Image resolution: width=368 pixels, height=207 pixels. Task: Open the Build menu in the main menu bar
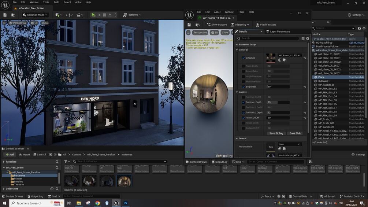coord(56,2)
